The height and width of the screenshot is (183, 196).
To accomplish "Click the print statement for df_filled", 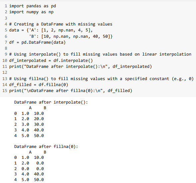I will click(x=71, y=91).
